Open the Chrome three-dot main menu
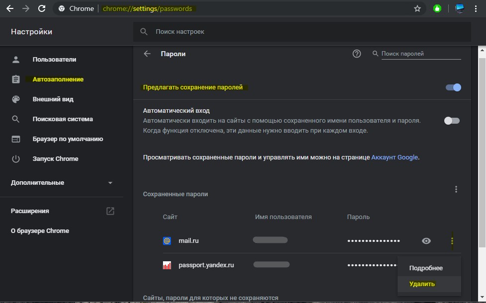Image resolution: width=486 pixels, height=303 pixels. click(476, 8)
